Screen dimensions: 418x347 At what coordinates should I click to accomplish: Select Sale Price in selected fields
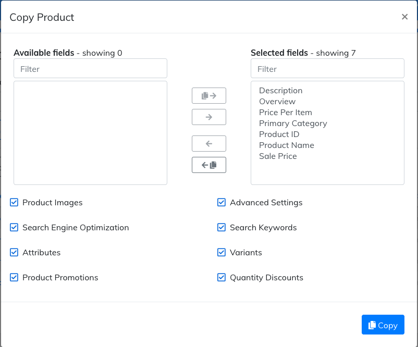tap(278, 156)
